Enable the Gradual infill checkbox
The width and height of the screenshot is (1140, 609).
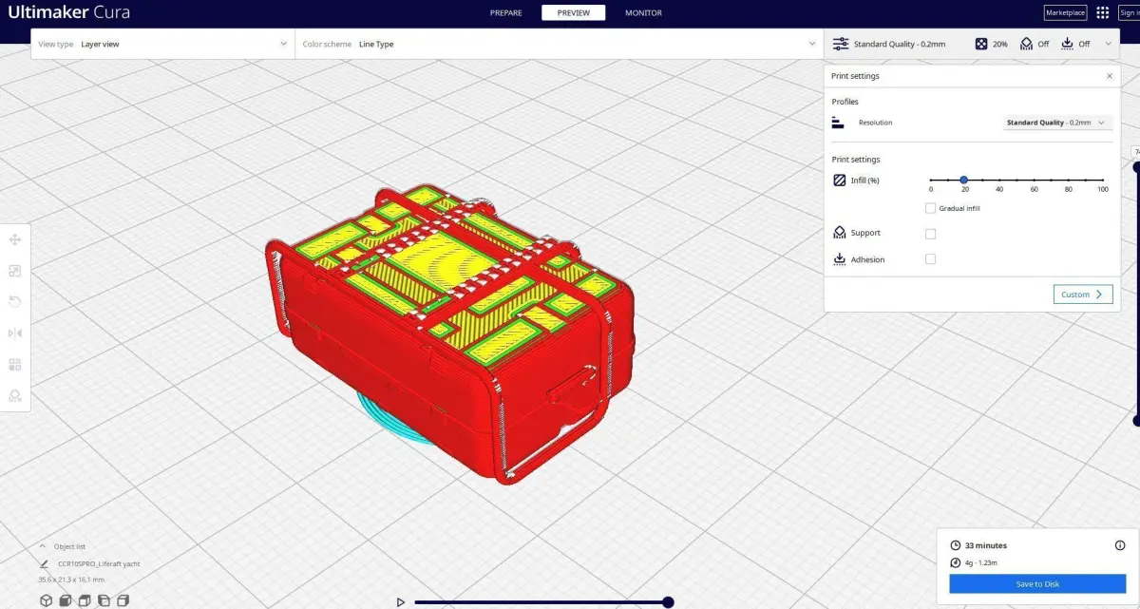[x=930, y=208]
